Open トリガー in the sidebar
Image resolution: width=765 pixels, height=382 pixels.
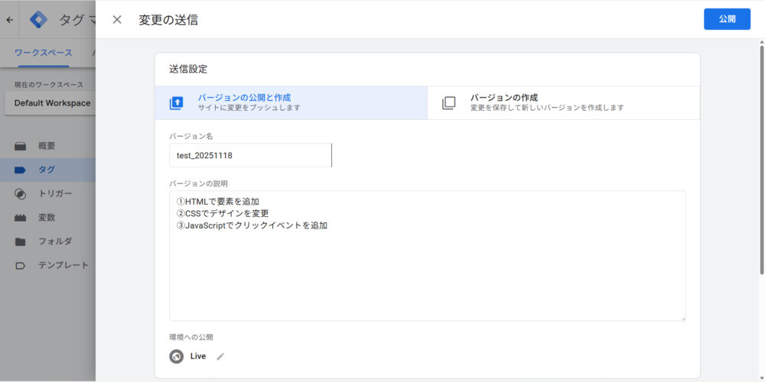click(55, 193)
